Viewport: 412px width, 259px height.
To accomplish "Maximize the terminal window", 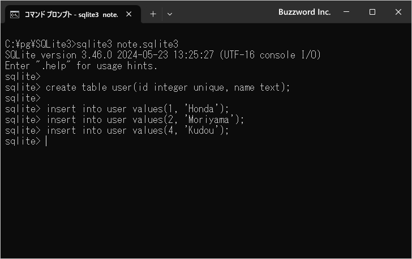I will coord(372,12).
